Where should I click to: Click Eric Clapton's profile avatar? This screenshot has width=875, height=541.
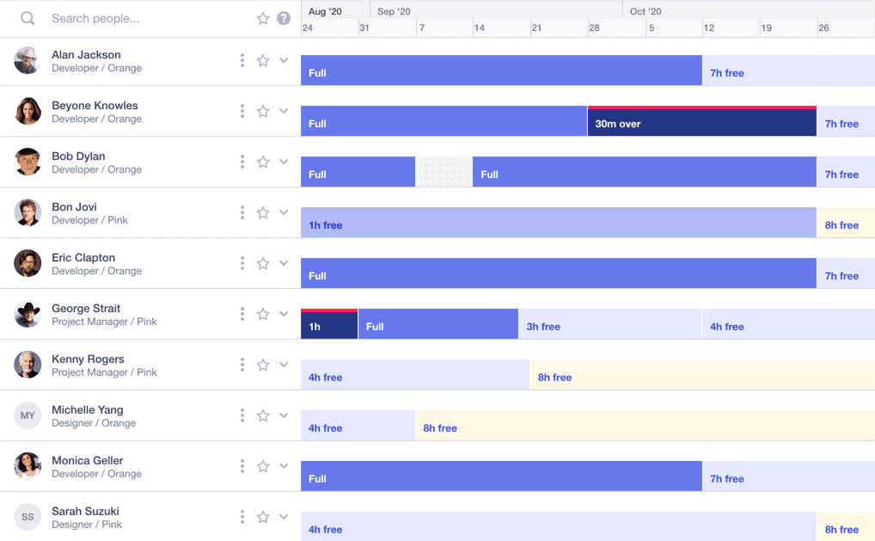click(x=28, y=263)
